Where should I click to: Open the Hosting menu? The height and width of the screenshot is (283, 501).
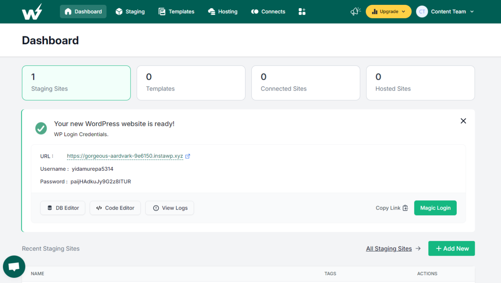point(223,12)
